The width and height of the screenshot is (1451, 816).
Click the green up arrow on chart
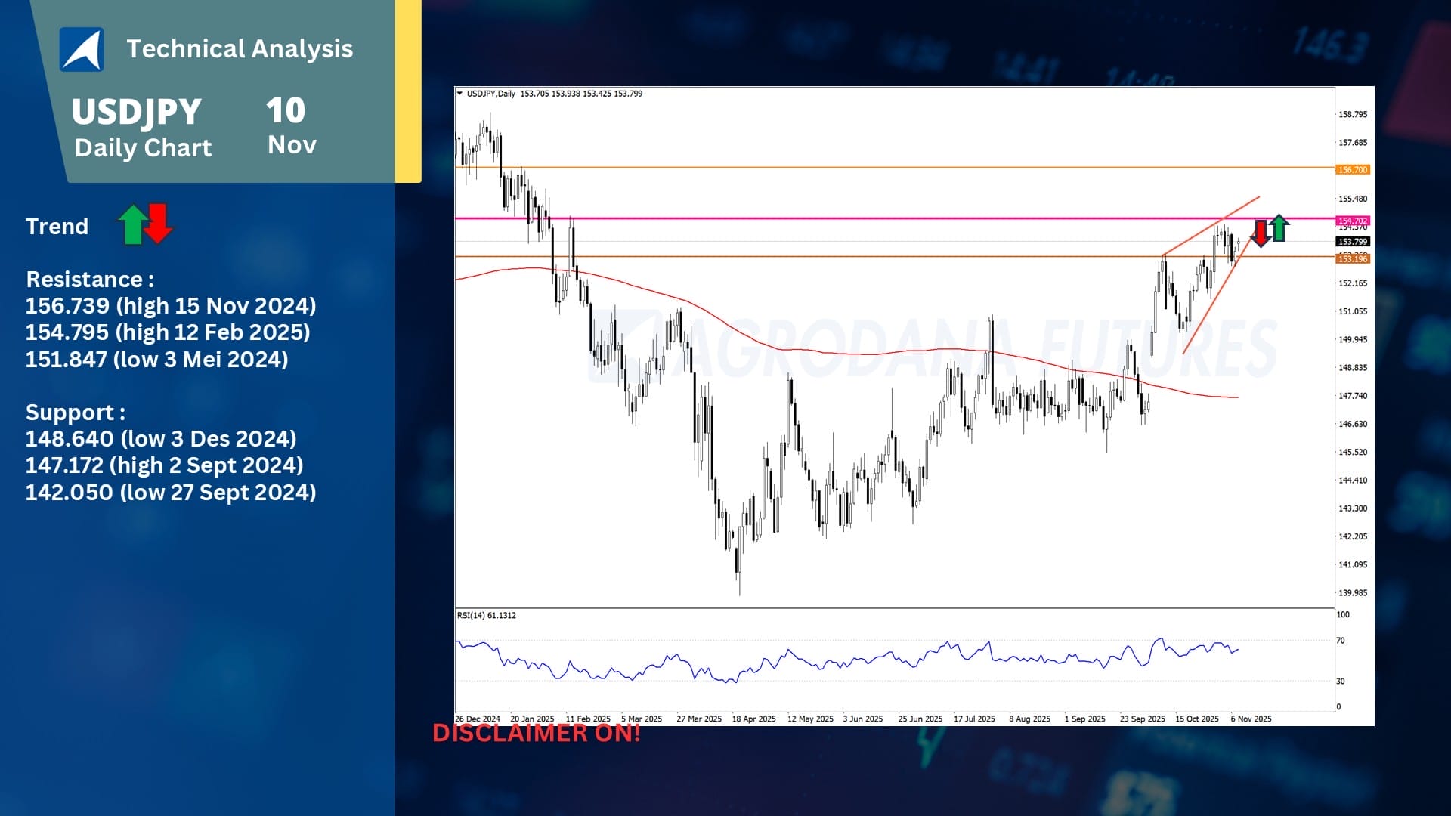point(1279,227)
